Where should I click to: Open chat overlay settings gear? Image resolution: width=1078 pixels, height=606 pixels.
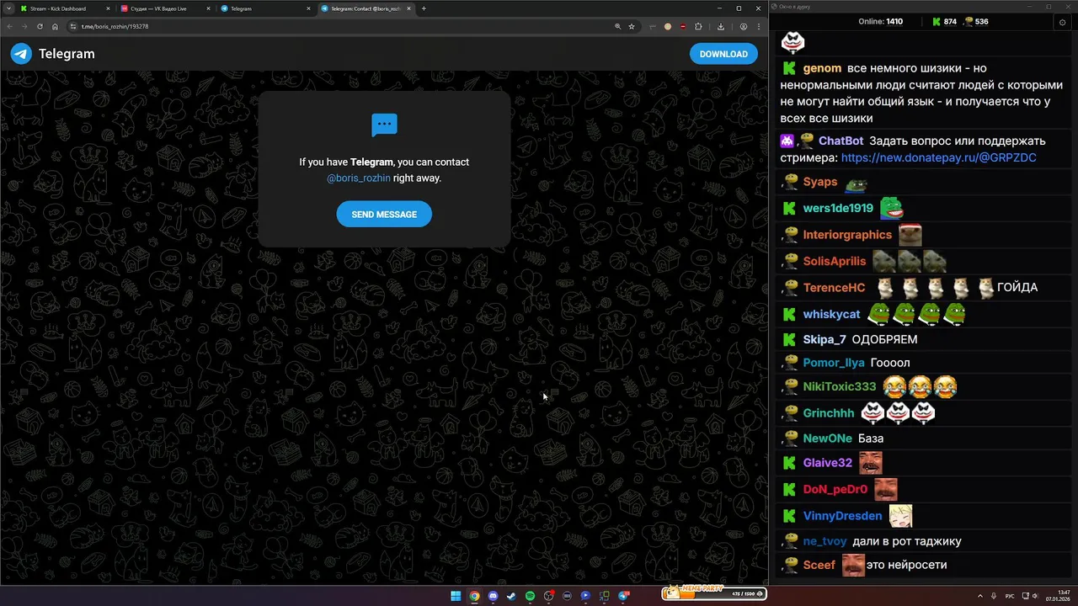(1061, 23)
